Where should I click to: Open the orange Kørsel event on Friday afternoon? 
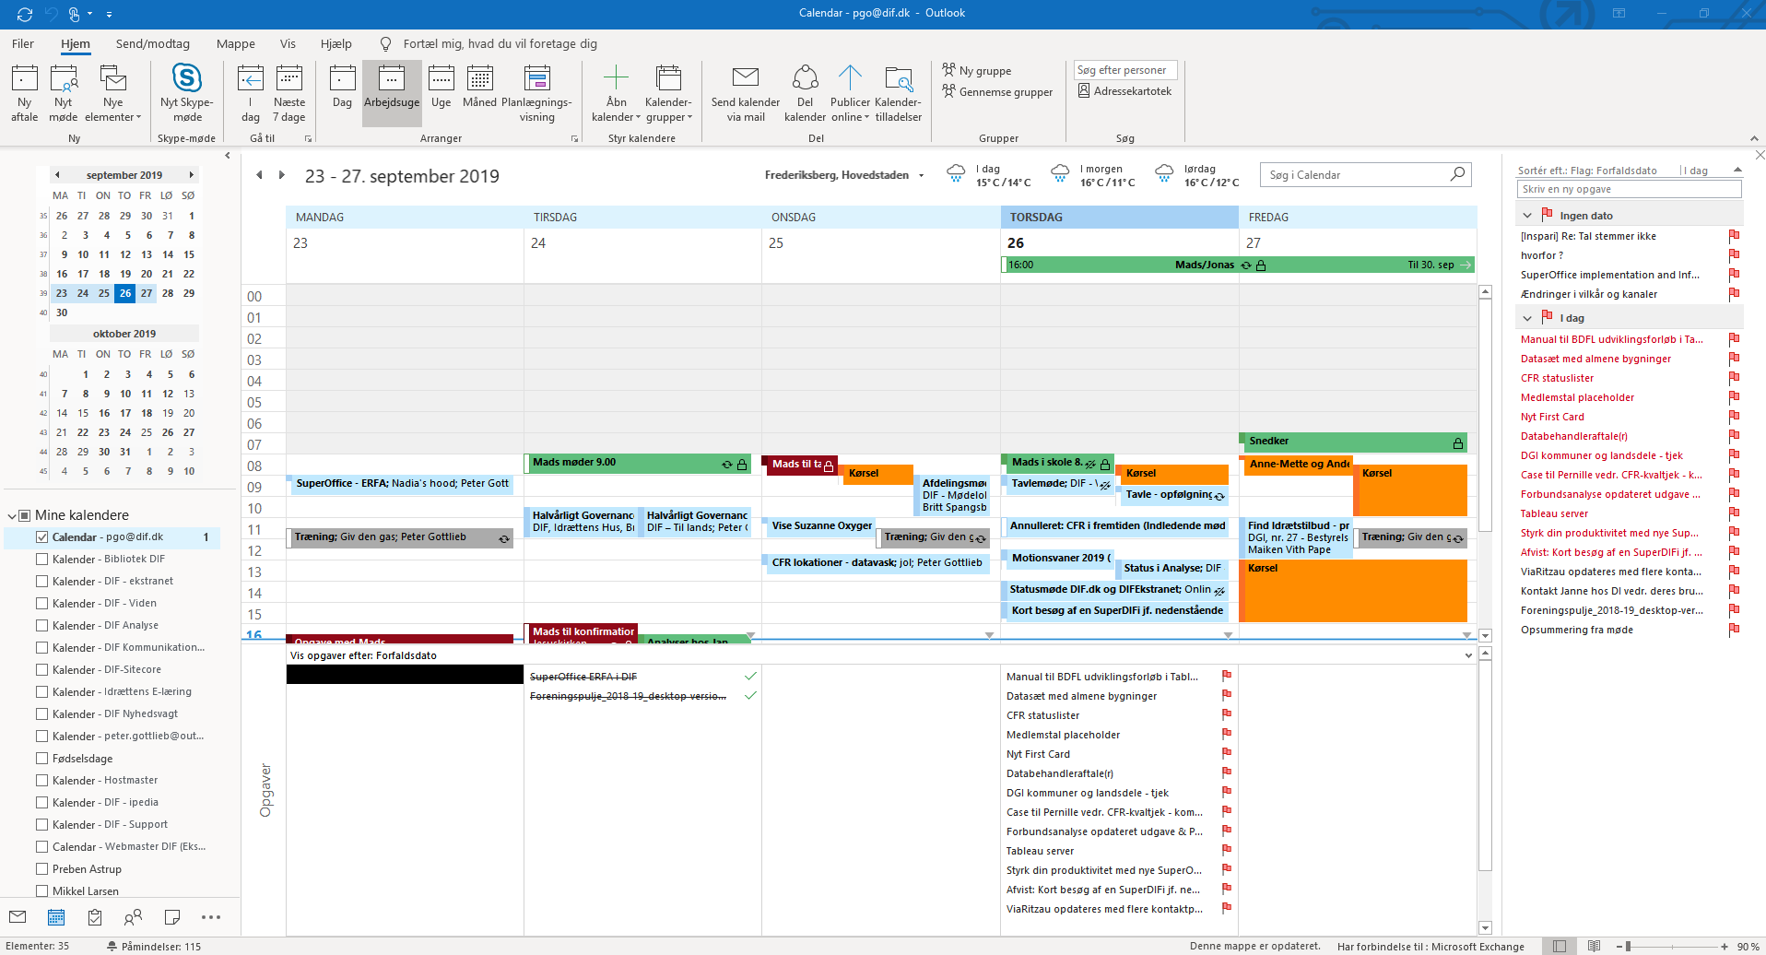tap(1353, 589)
